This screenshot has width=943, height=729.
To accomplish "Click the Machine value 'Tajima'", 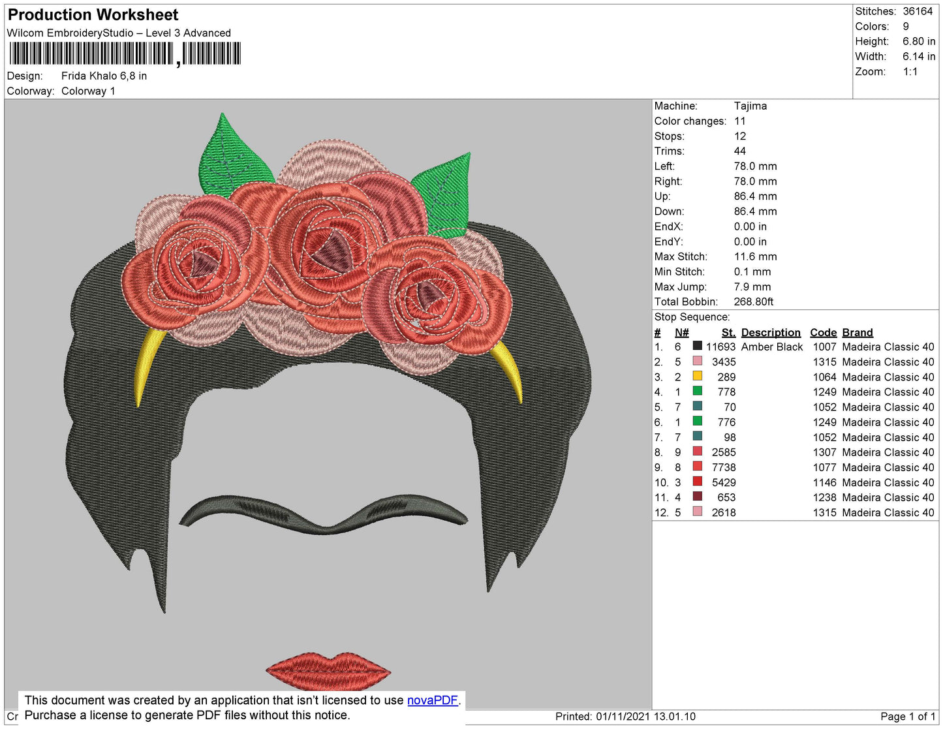I will tap(750, 106).
